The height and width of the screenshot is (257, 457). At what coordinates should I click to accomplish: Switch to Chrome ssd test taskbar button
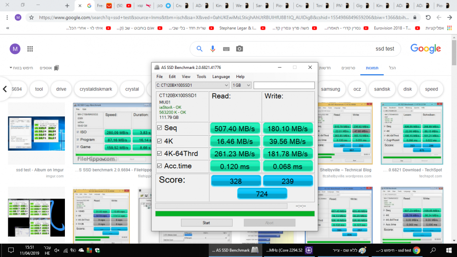[398, 250]
